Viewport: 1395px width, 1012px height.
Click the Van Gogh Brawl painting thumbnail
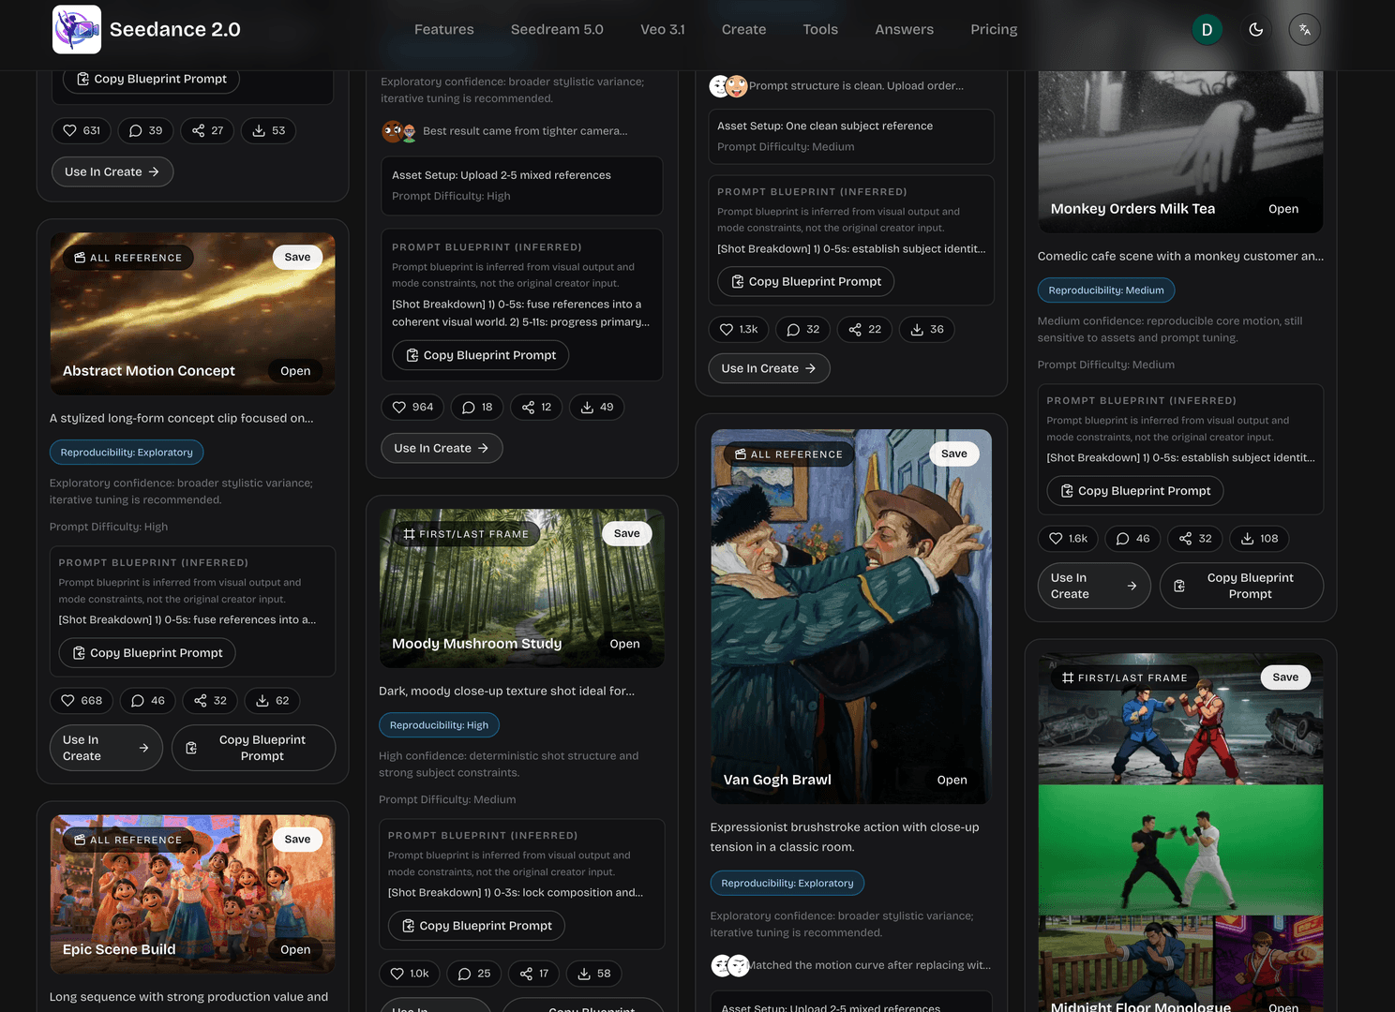tap(851, 617)
